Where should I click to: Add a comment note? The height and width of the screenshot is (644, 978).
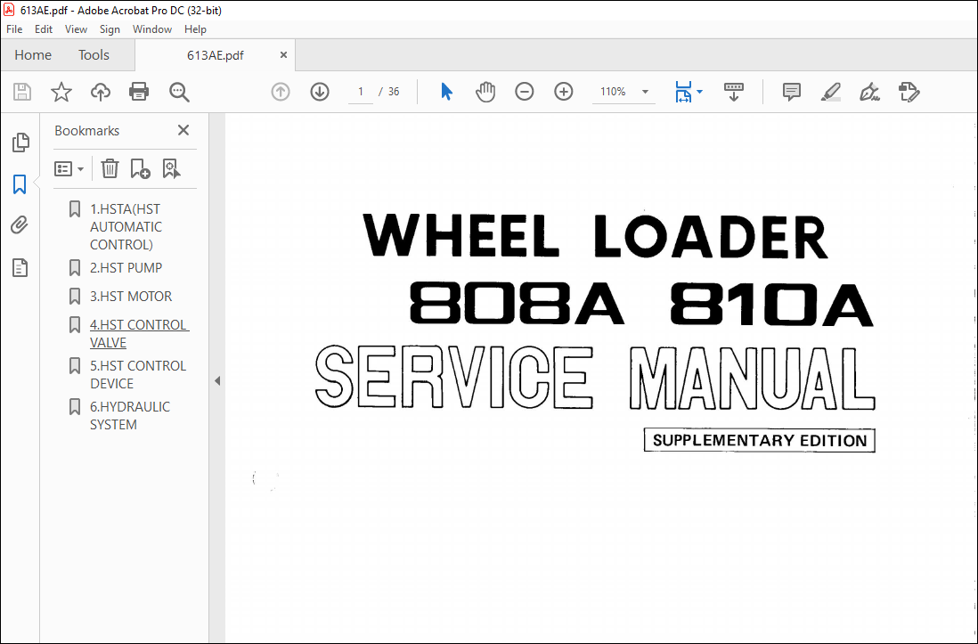pos(792,92)
